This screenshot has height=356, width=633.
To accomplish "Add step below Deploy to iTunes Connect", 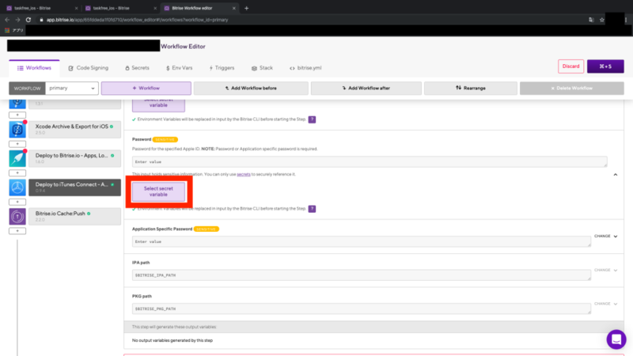I will point(17,202).
